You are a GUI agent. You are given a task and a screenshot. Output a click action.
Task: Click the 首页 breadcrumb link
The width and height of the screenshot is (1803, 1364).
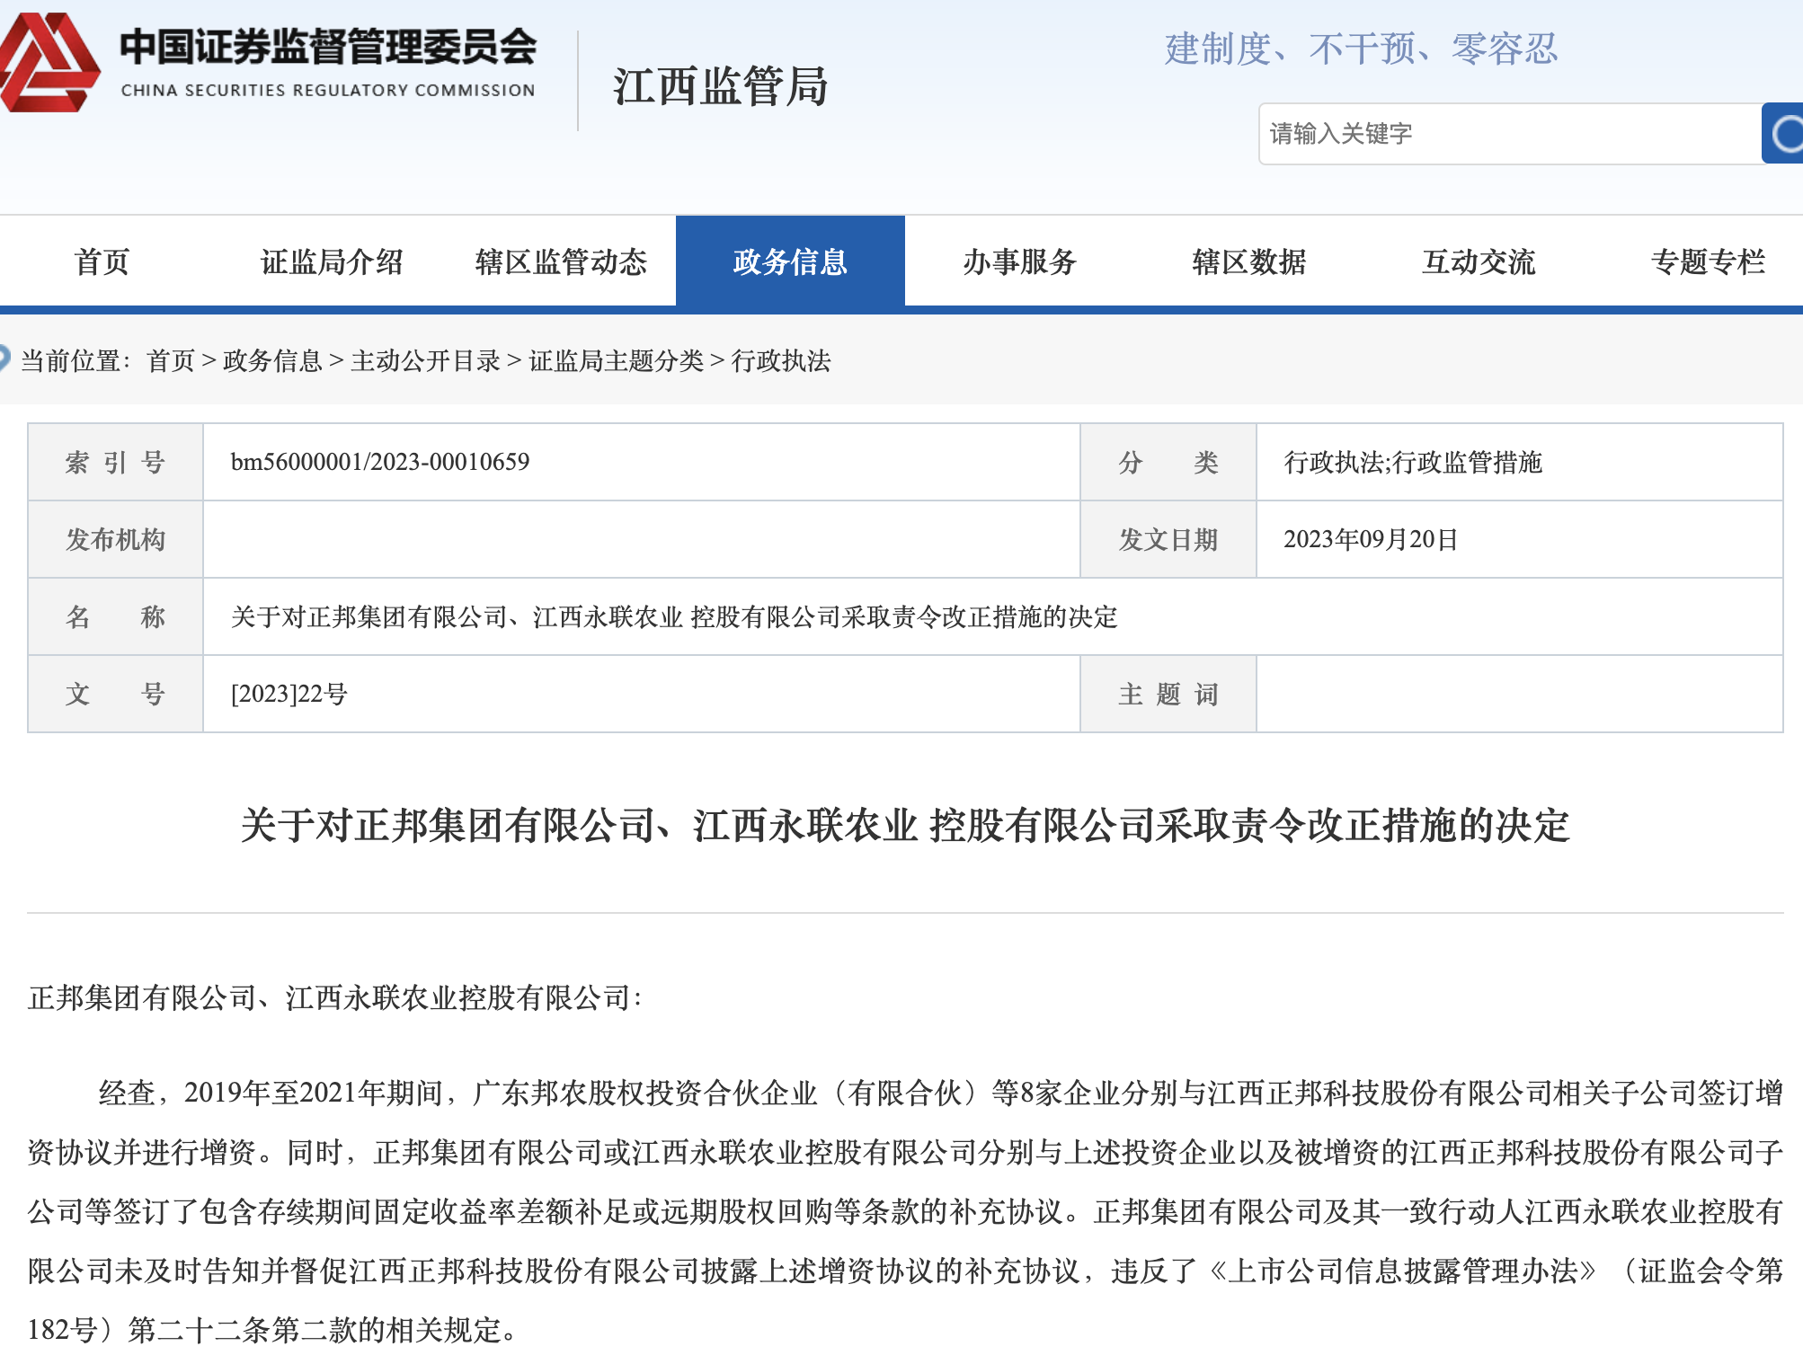tap(170, 360)
